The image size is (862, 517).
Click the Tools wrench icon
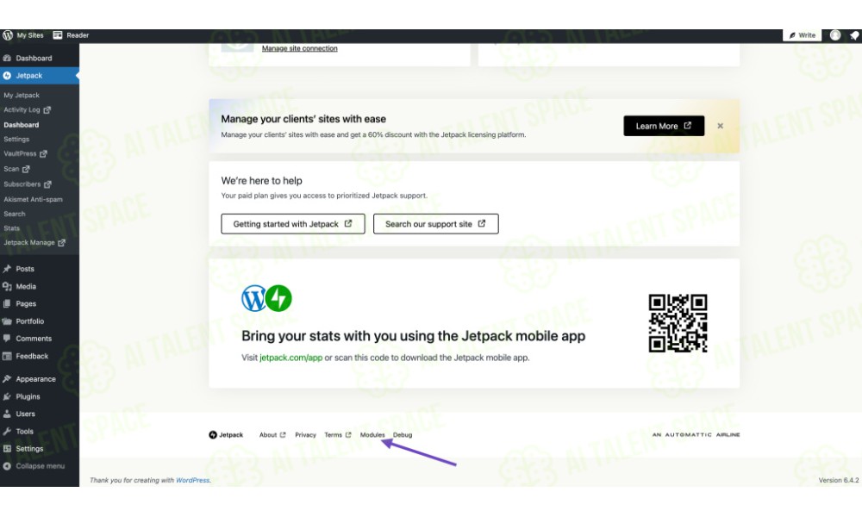click(x=7, y=432)
